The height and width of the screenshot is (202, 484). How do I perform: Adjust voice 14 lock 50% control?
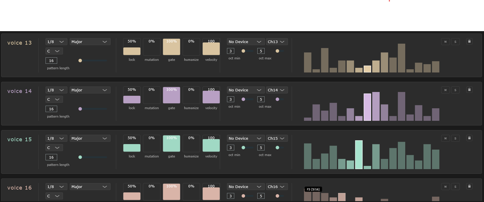pos(132,95)
